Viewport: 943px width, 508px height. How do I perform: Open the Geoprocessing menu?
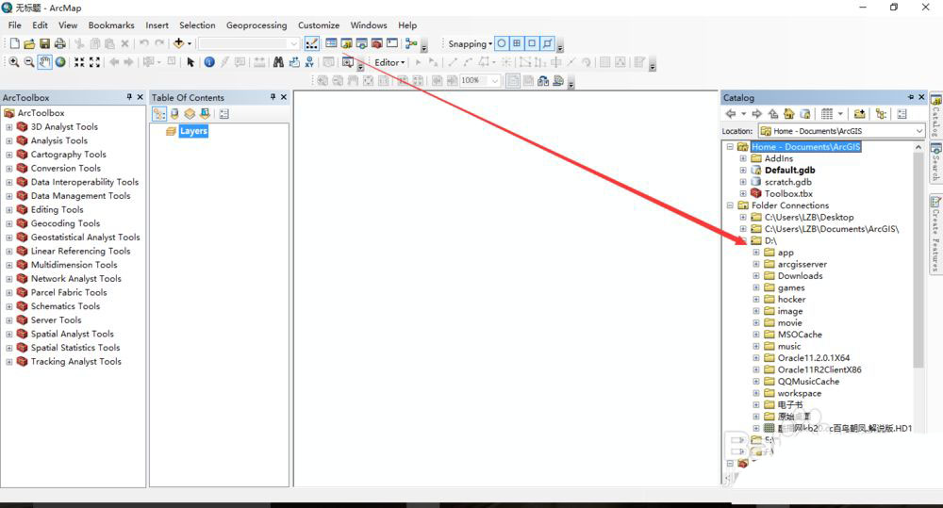click(x=256, y=25)
